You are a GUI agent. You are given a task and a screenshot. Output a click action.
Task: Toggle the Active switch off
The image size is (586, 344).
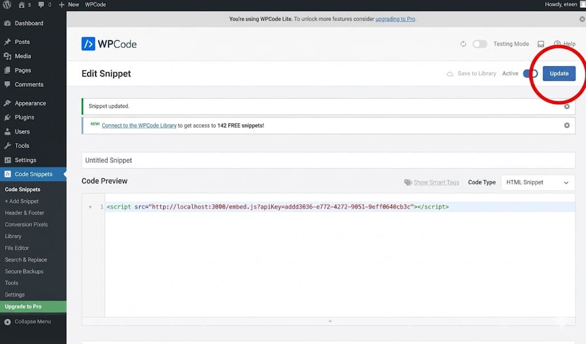529,73
